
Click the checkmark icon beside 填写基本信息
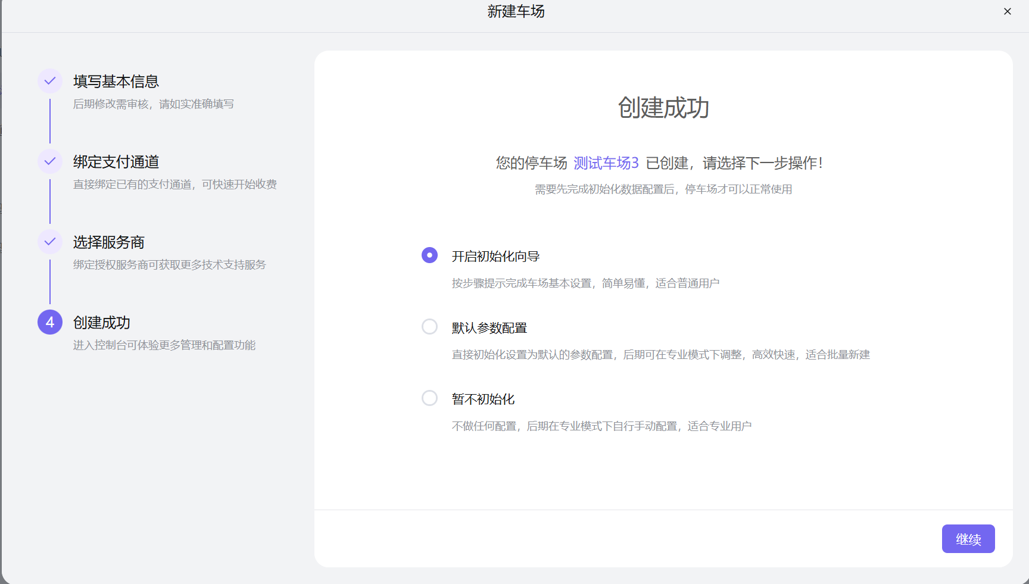pos(50,80)
